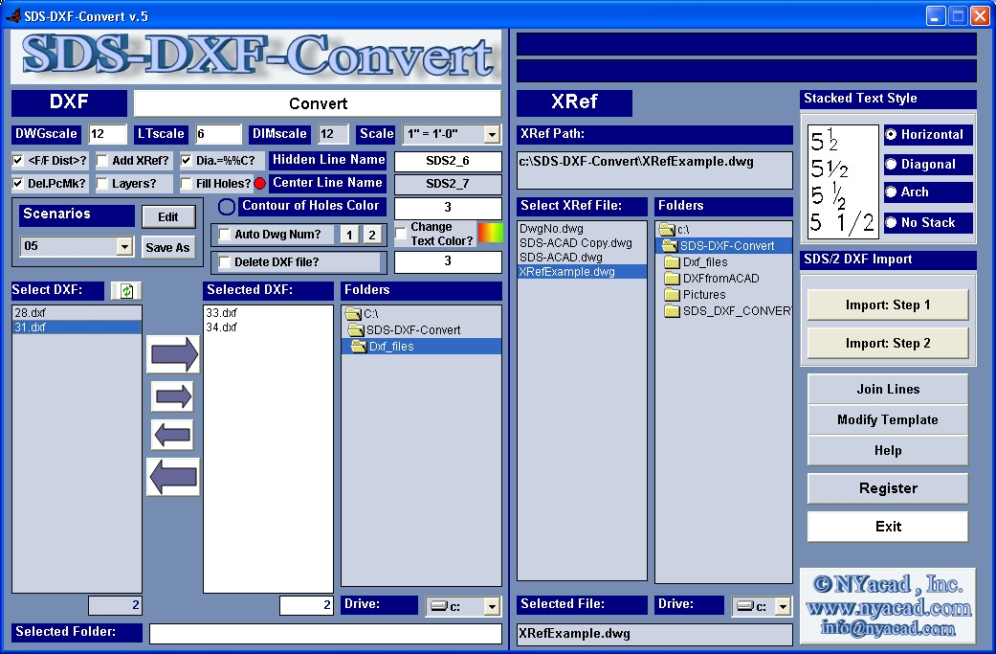This screenshot has width=996, height=654.
Task: Click the rainbow text color swatch
Action: [490, 233]
